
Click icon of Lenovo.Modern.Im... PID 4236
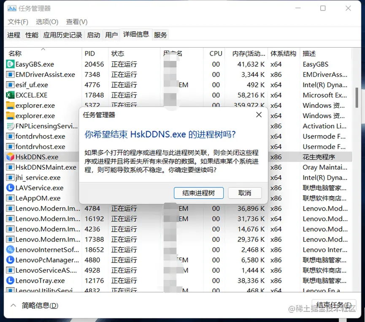pyautogui.click(x=10, y=229)
